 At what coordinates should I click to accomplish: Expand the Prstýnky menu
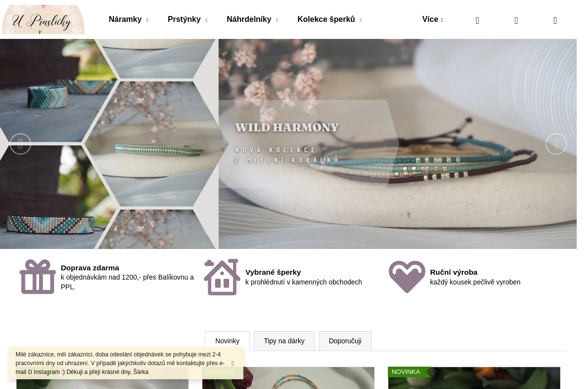(187, 19)
